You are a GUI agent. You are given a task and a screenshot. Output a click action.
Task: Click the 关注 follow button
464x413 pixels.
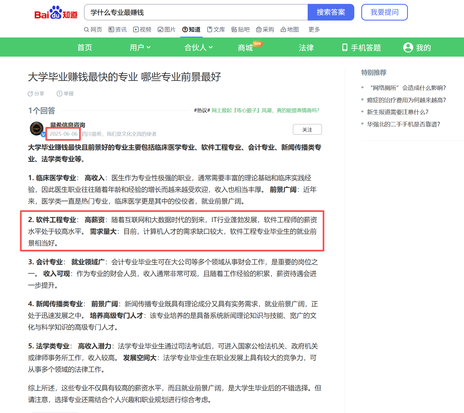[307, 129]
